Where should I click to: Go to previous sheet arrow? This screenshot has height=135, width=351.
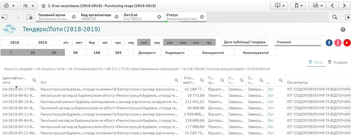(x=332, y=5)
